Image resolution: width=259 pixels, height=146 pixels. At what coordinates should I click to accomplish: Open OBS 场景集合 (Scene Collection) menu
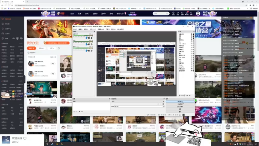(101, 29)
